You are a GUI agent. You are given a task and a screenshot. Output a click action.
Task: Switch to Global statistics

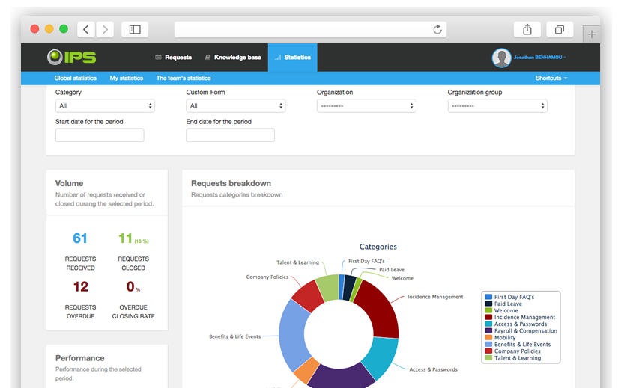tap(75, 78)
